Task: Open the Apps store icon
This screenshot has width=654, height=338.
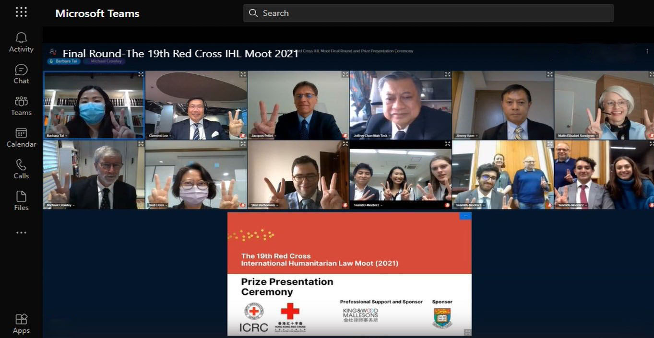Action: 21,324
